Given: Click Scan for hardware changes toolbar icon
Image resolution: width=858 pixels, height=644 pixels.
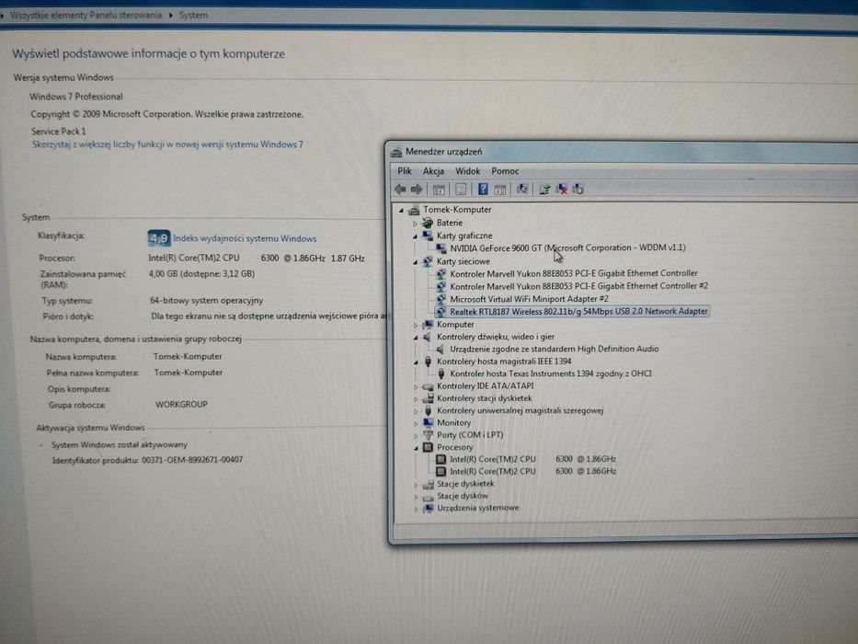Looking at the screenshot, I should coord(522,189).
